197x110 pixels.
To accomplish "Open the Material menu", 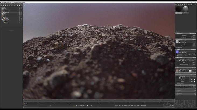I will click(x=13, y=4).
